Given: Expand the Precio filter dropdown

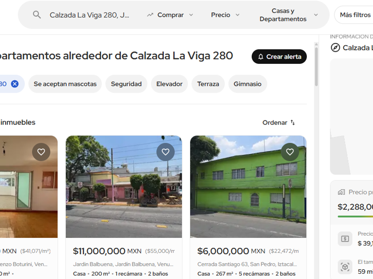Looking at the screenshot, I should (x=225, y=15).
